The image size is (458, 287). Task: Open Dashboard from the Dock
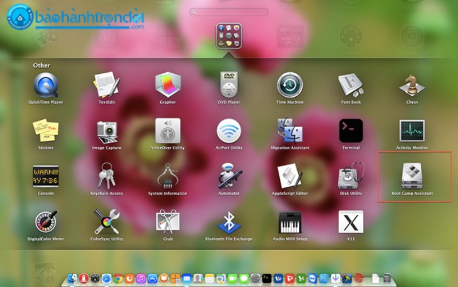(x=95, y=278)
